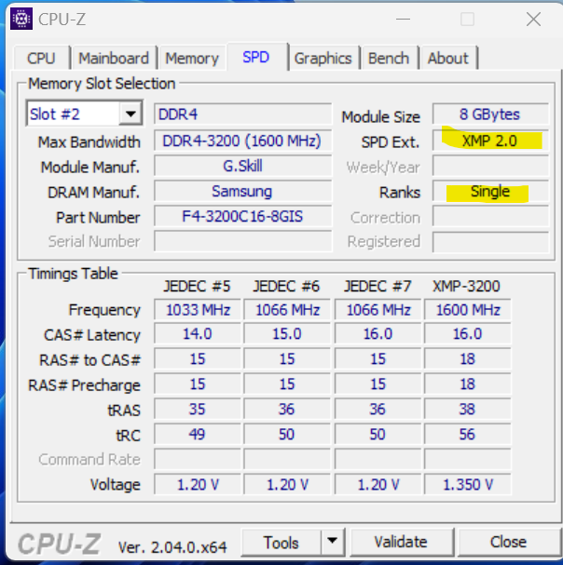Click the Single ranks value

point(490,191)
